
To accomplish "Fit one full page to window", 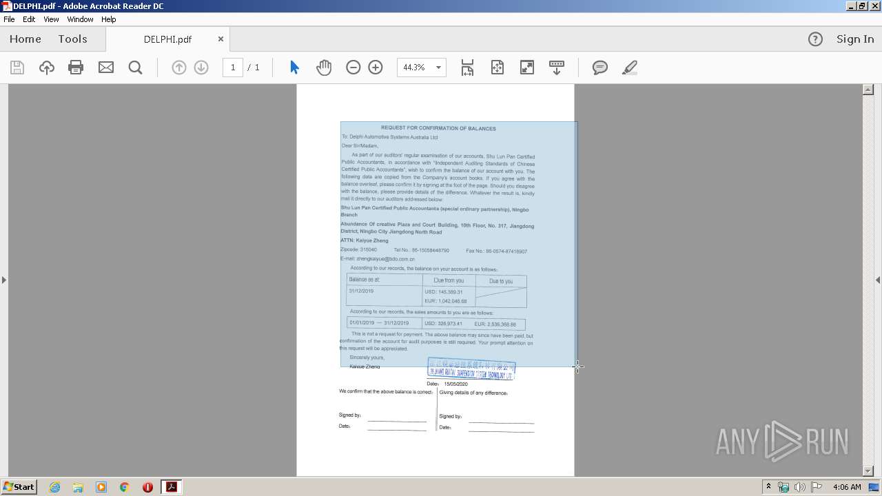I will coord(498,68).
